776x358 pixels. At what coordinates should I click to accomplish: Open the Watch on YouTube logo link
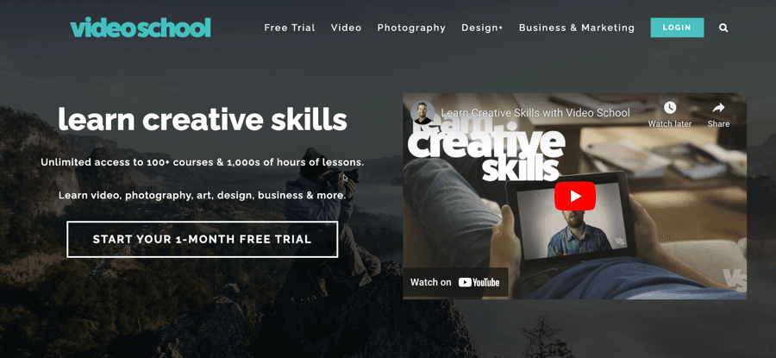pos(455,282)
